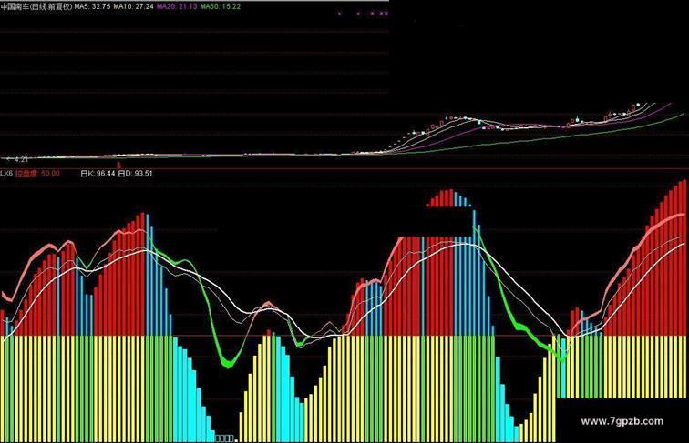Click the 4.21 low price marker
The width and height of the screenshot is (689, 443).
(17, 160)
